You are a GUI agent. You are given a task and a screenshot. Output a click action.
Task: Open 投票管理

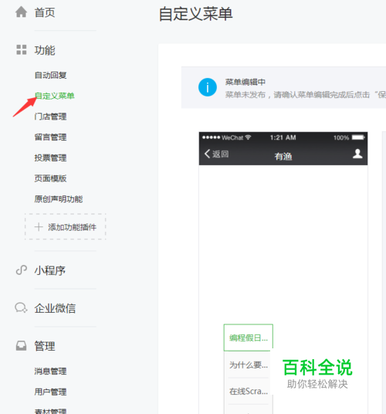50,158
